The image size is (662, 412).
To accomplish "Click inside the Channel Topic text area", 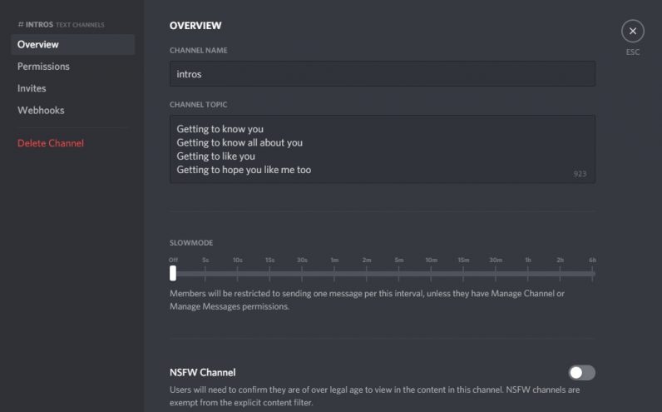I will pos(382,149).
